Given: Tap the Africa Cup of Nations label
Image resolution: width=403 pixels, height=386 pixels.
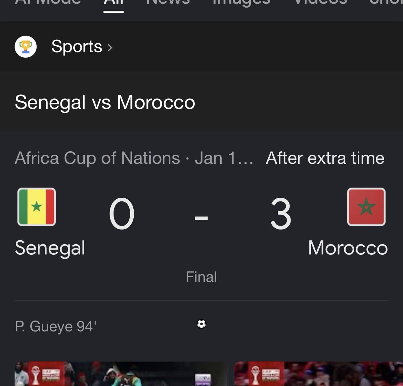Looking at the screenshot, I should click(x=97, y=158).
